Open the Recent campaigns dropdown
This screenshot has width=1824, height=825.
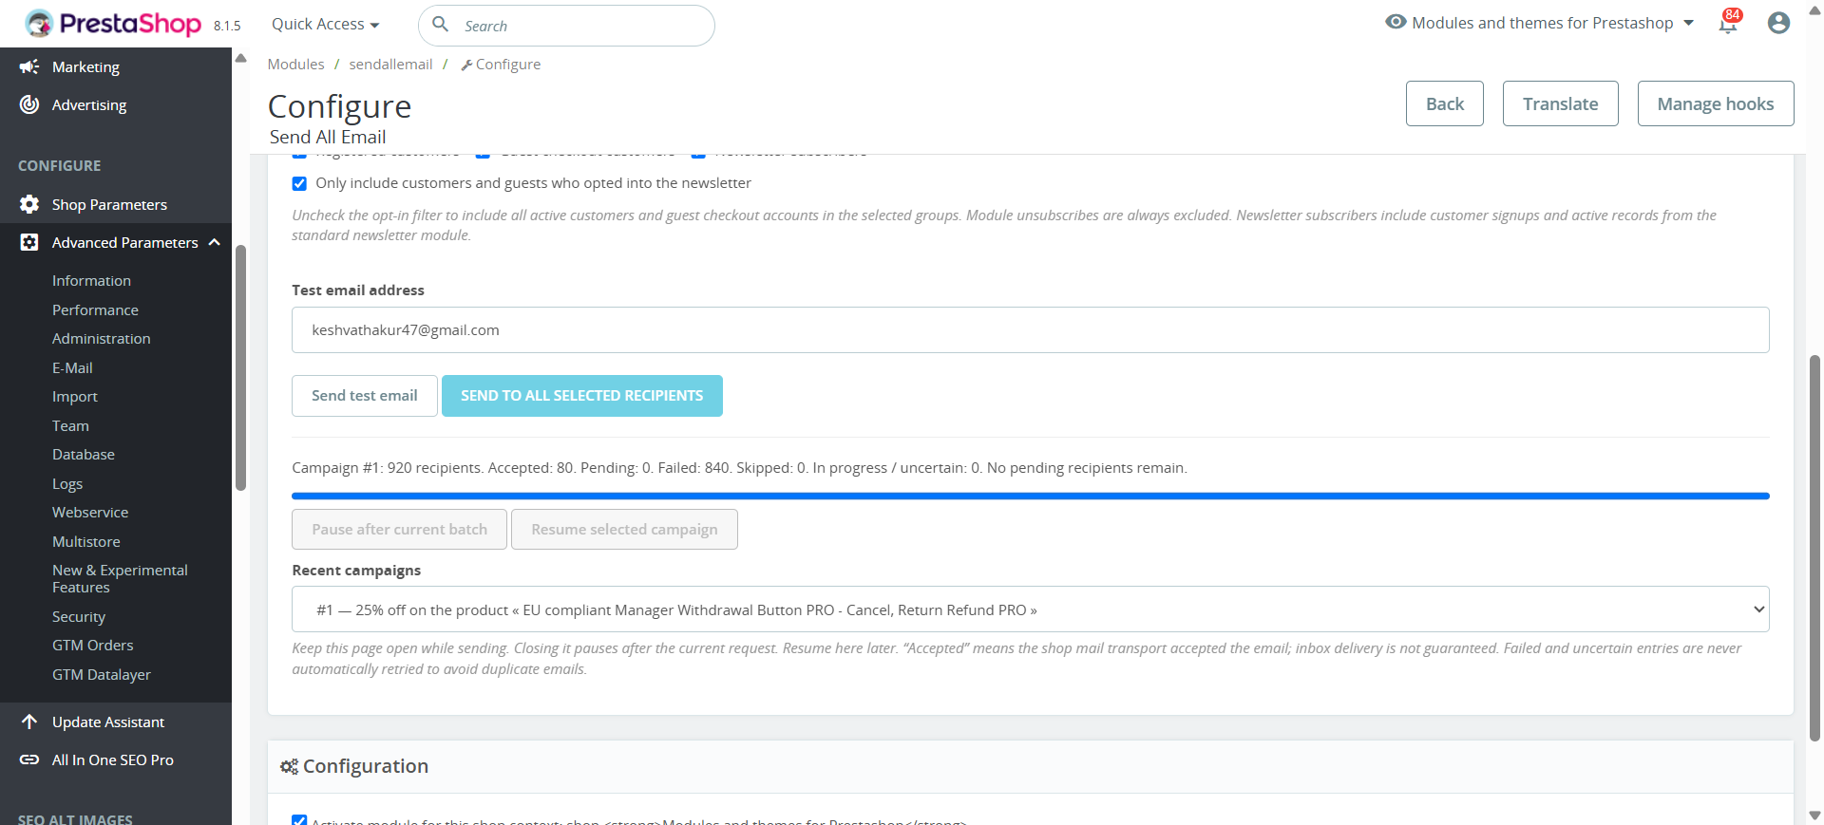click(x=1030, y=609)
